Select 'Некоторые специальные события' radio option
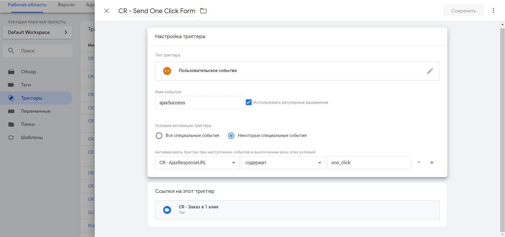The image size is (505, 237). pos(231,136)
